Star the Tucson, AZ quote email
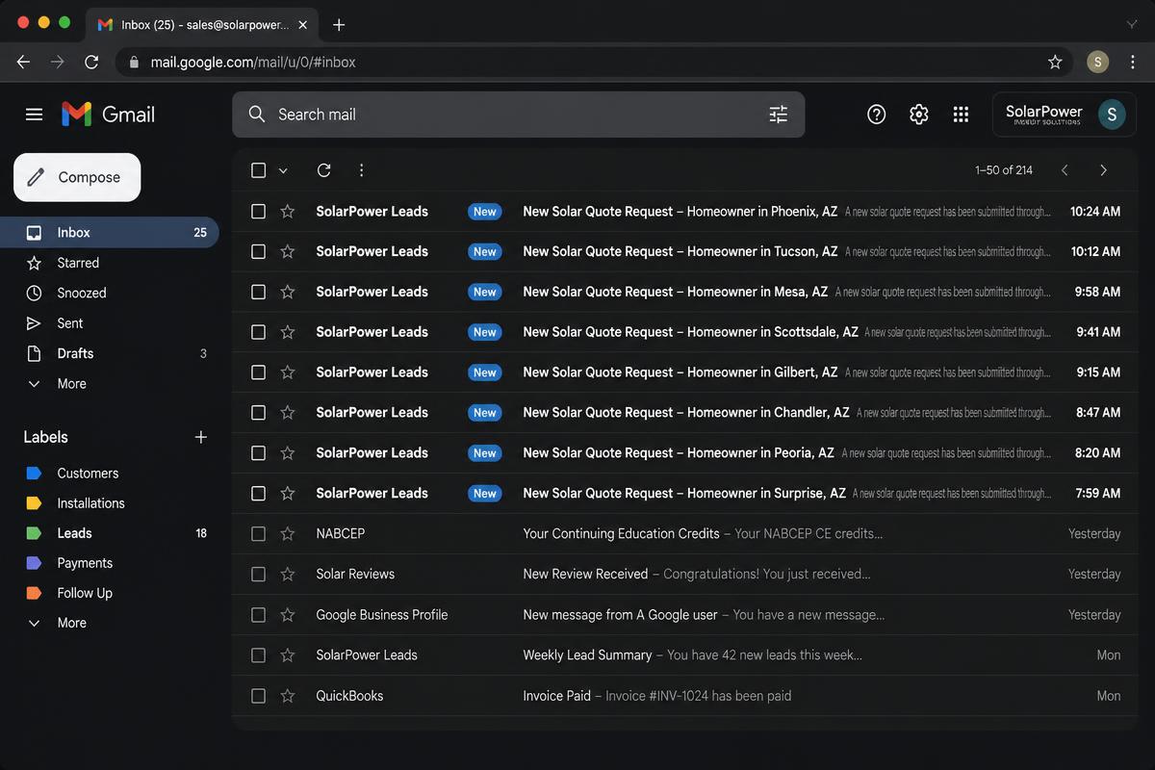Screen dimensions: 1155x770 [287, 251]
